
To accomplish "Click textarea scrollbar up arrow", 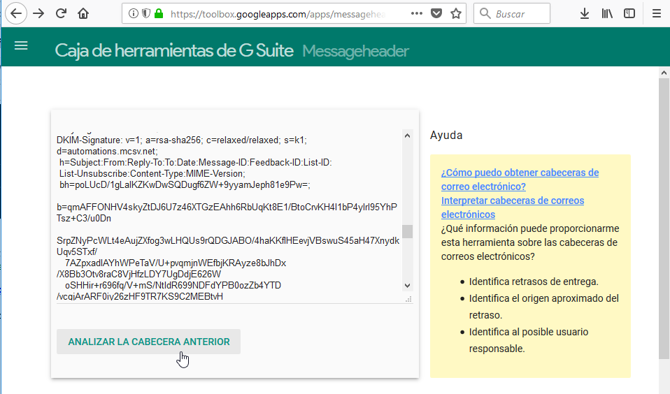I will pyautogui.click(x=407, y=136).
